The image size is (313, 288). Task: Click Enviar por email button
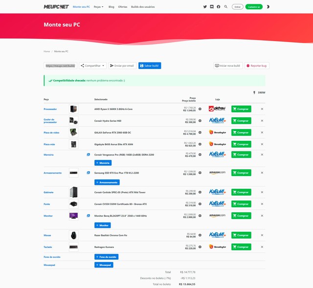(x=122, y=66)
